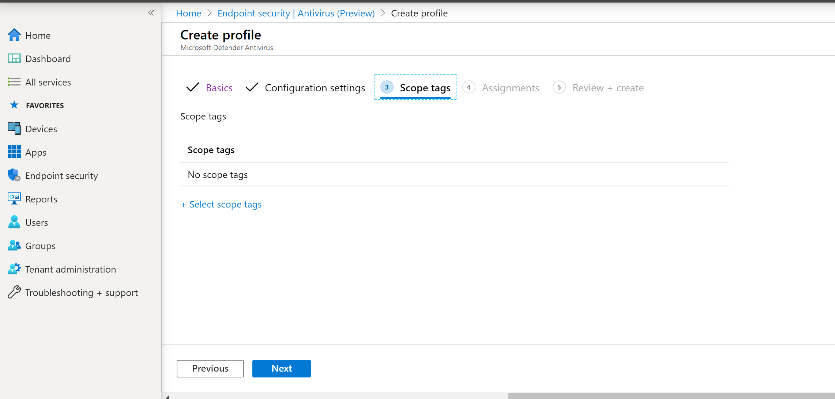Open Devices using its monitor icon
The image size is (835, 399).
[x=14, y=129]
